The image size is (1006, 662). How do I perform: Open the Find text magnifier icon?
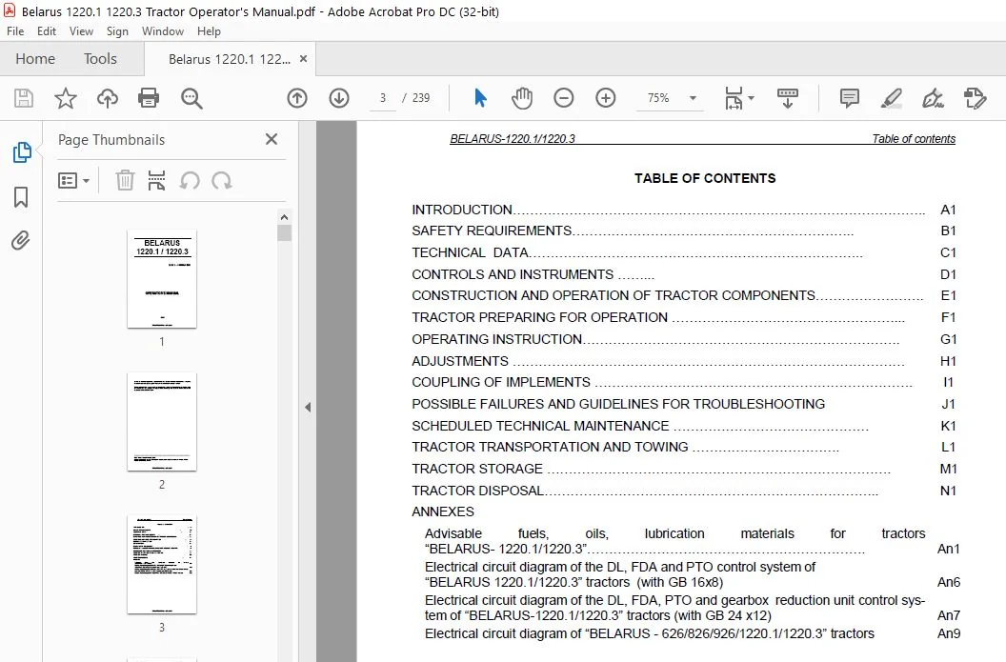191,98
